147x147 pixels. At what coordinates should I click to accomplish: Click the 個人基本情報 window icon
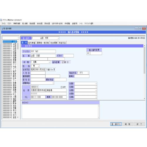[2, 29]
